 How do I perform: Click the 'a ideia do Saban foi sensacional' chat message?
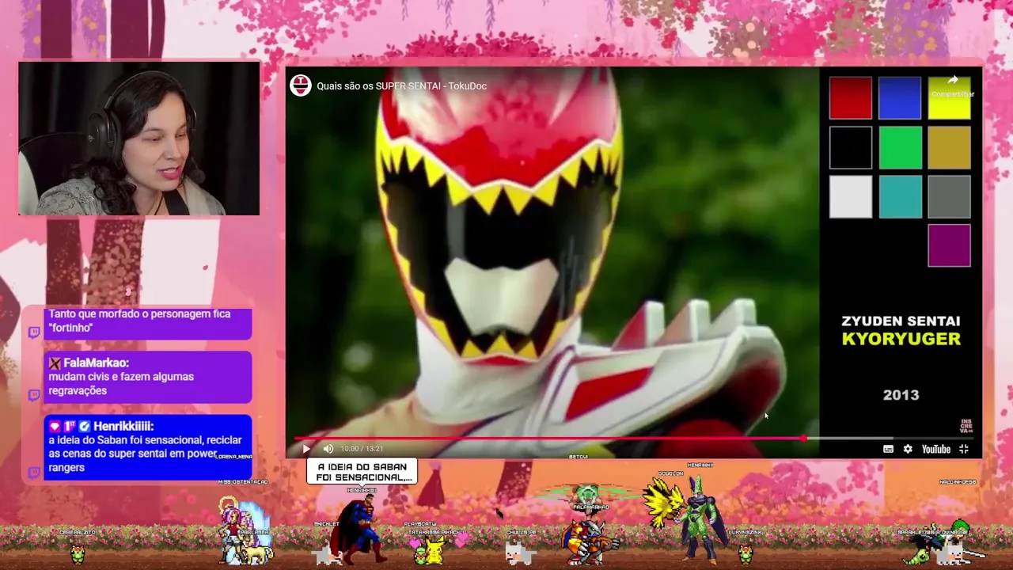pyautogui.click(x=145, y=454)
